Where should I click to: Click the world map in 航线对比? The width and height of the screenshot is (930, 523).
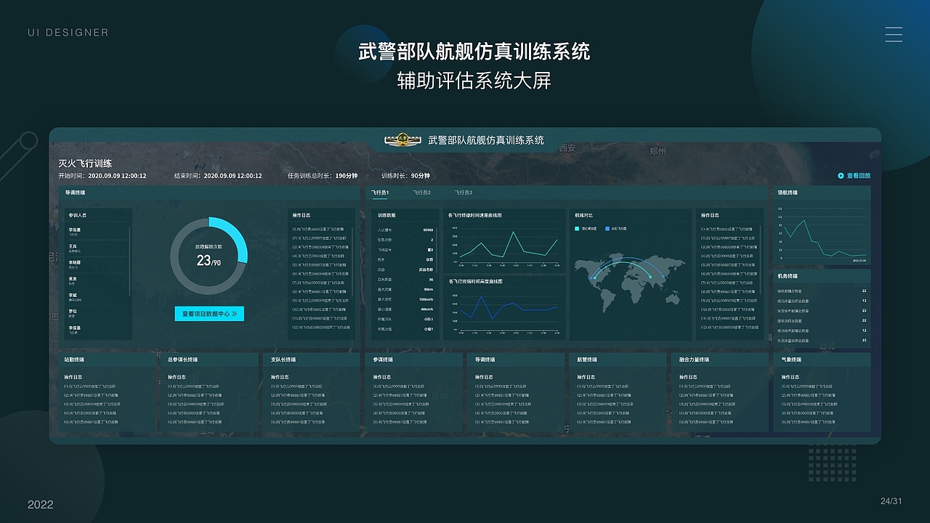pyautogui.click(x=629, y=282)
